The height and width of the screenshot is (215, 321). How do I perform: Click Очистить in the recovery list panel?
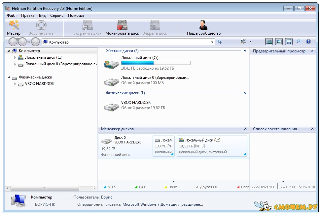[x=307, y=186]
